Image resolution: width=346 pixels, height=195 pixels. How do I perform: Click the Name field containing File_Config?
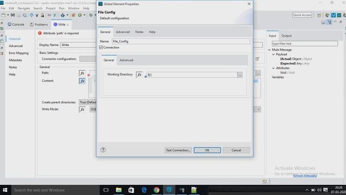tap(181, 41)
